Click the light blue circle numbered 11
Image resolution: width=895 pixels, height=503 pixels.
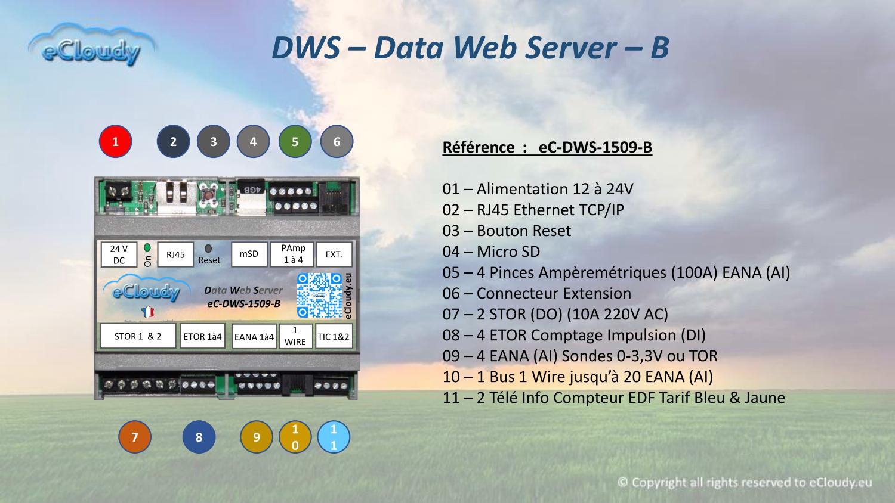334,437
